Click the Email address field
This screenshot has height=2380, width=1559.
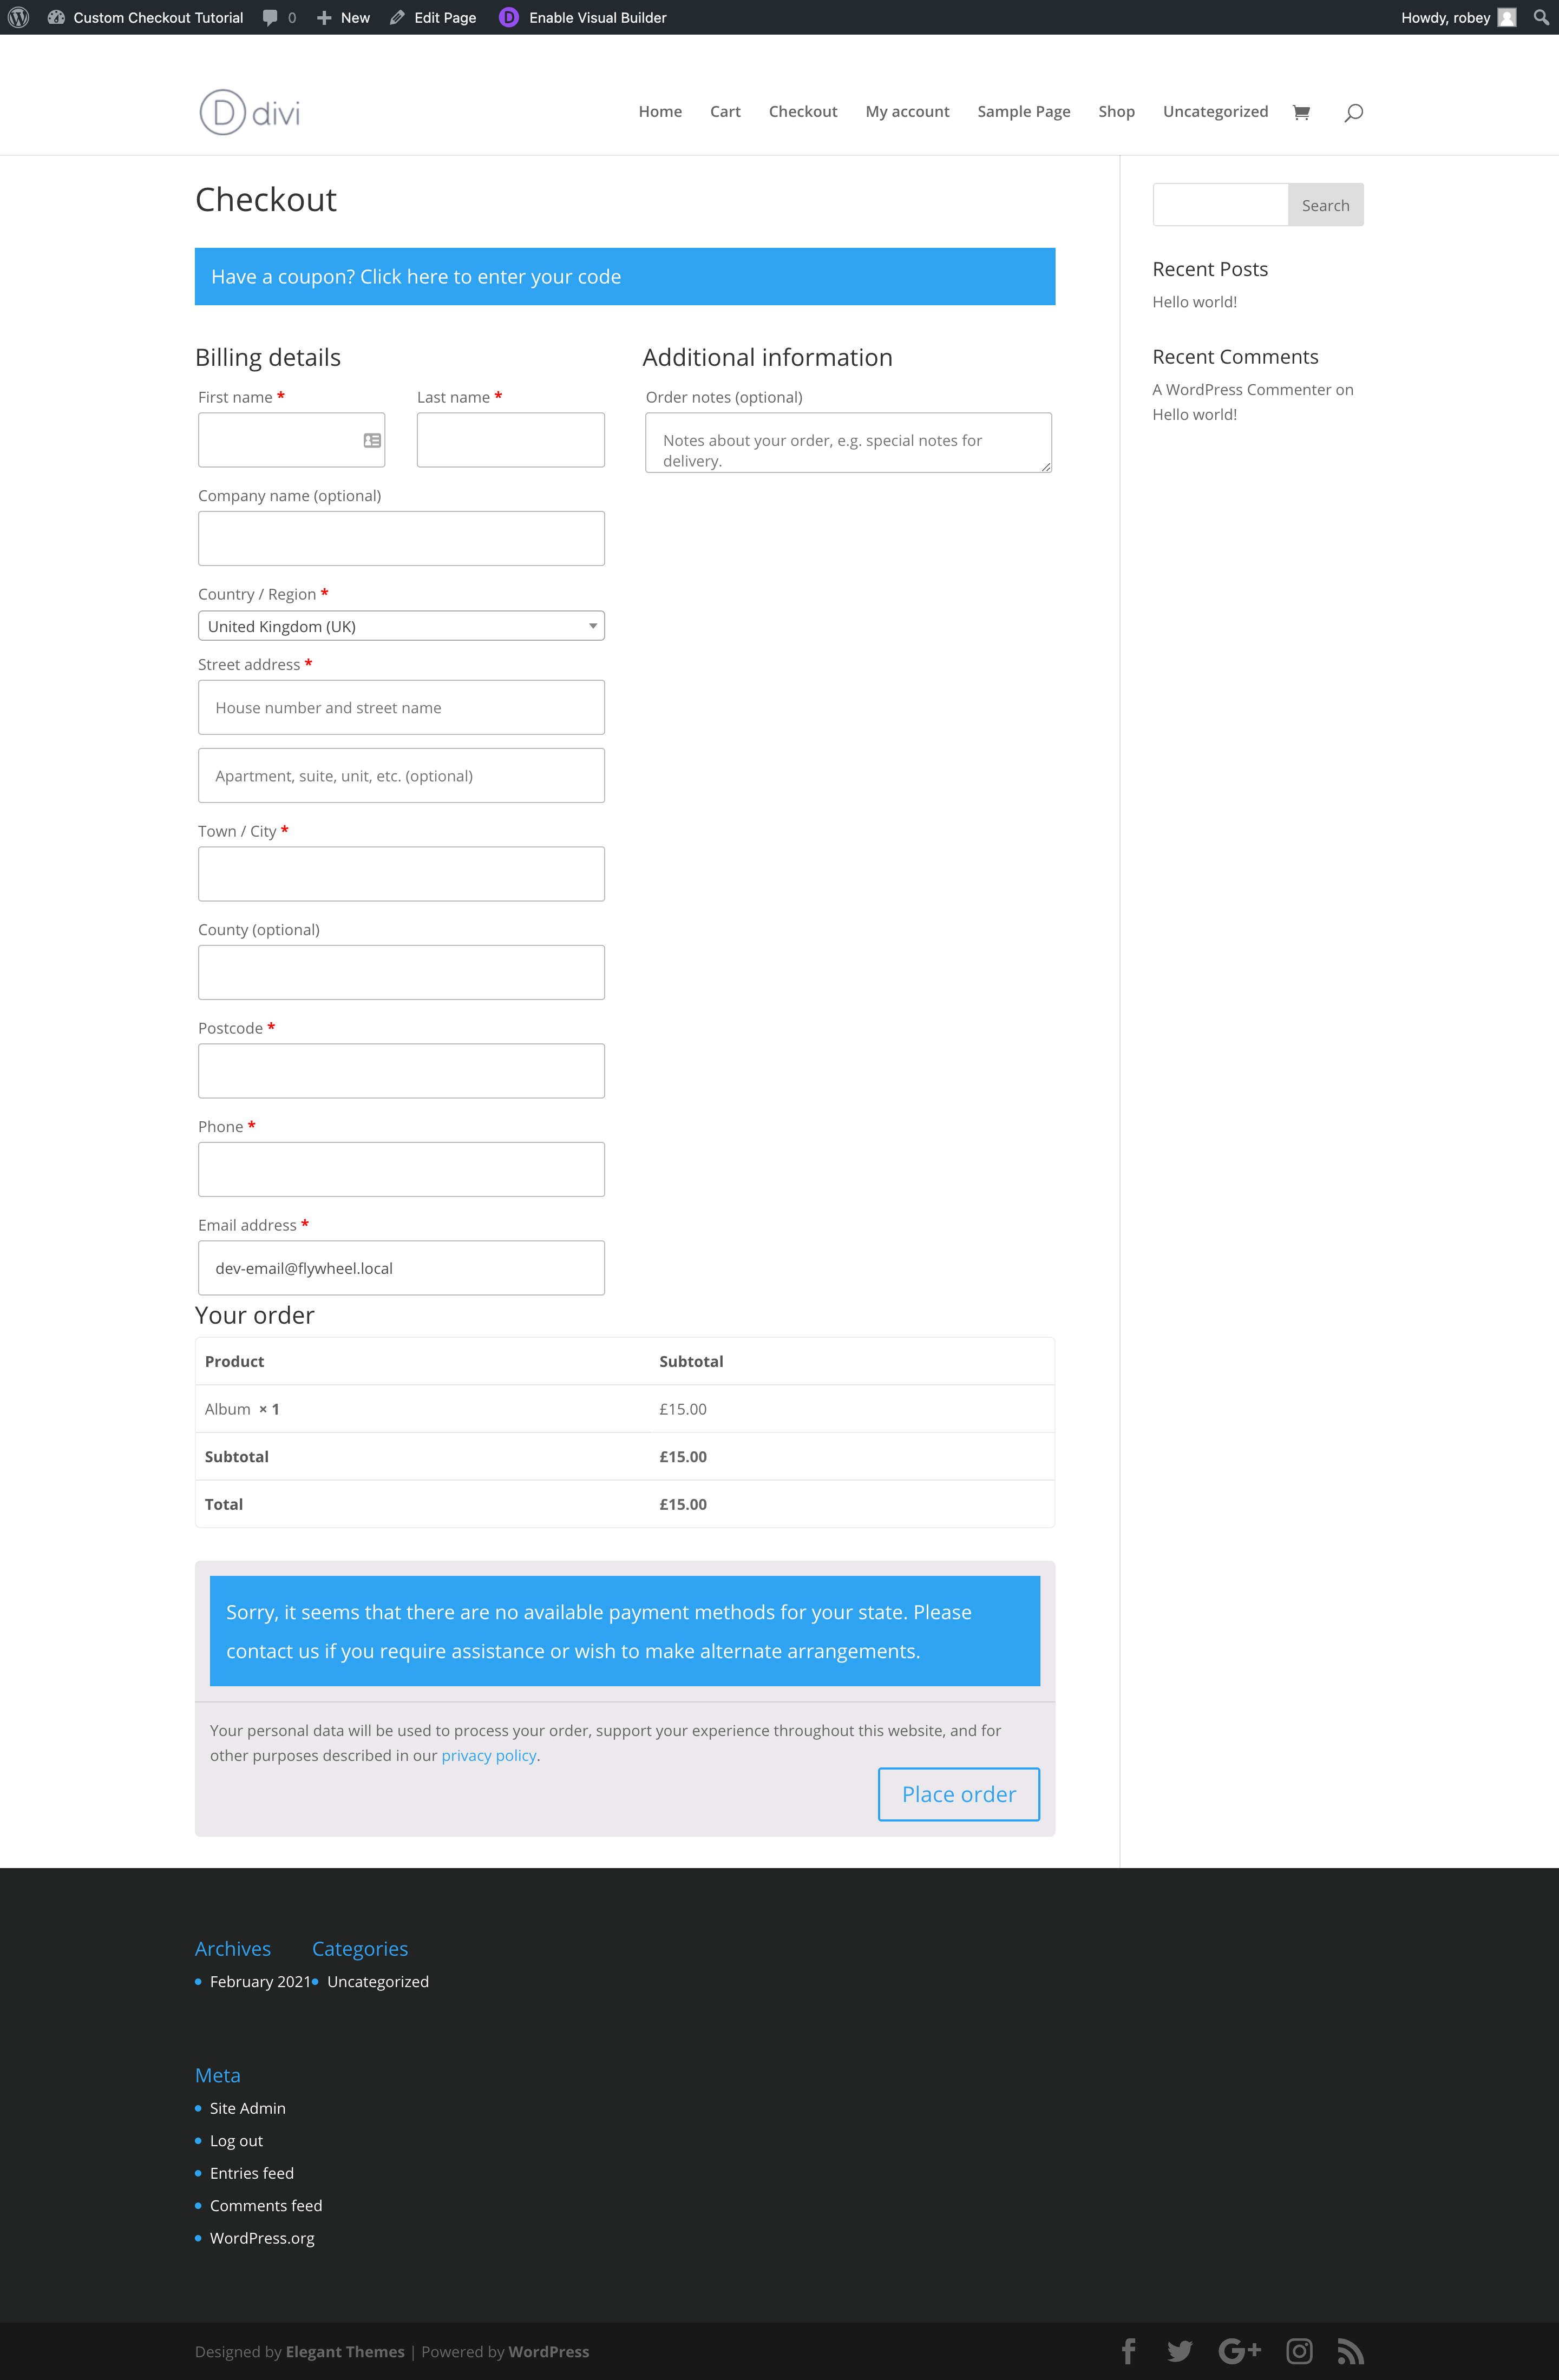(x=401, y=1268)
